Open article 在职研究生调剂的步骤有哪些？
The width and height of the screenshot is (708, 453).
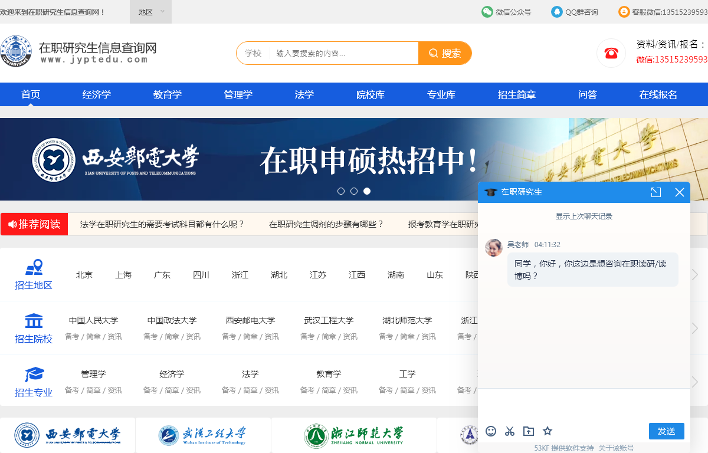pos(326,224)
